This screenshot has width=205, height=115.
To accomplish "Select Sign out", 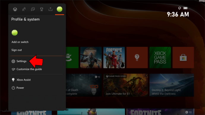I will click(x=16, y=50).
